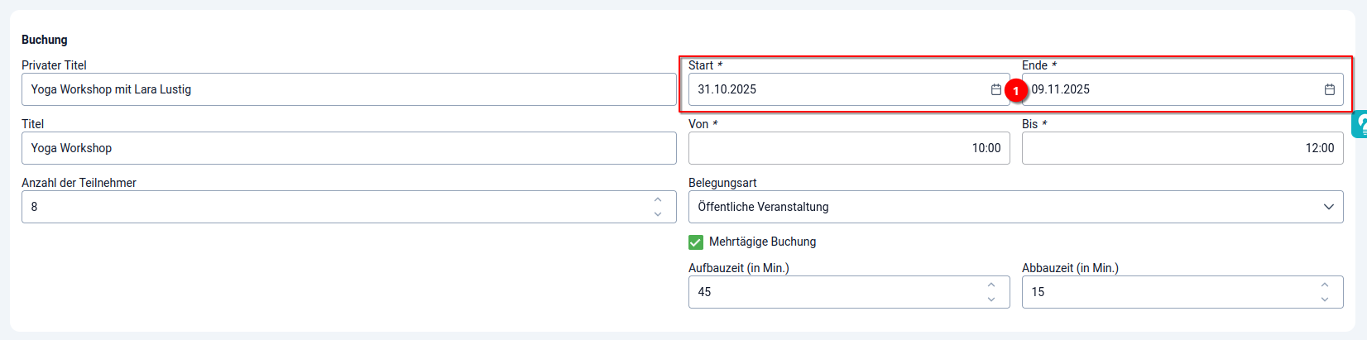Click the Mehrtägige Buchung label text
This screenshot has height=340, width=1367.
(762, 242)
